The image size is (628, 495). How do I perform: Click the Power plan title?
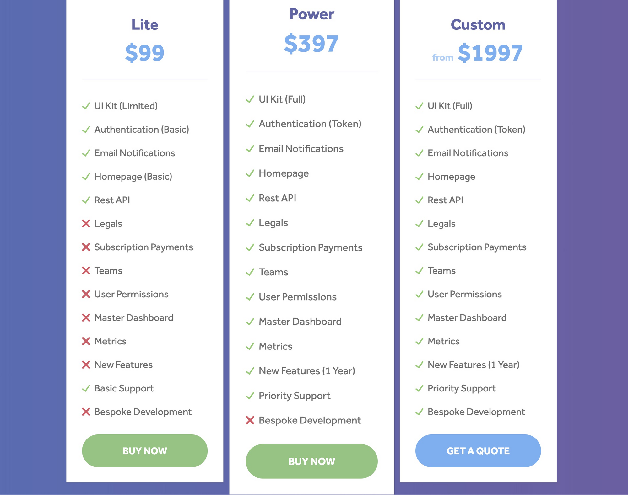311,14
